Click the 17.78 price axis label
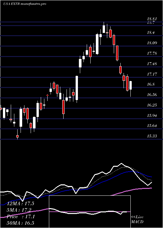This screenshot has height=228, width=163. click(x=152, y=53)
